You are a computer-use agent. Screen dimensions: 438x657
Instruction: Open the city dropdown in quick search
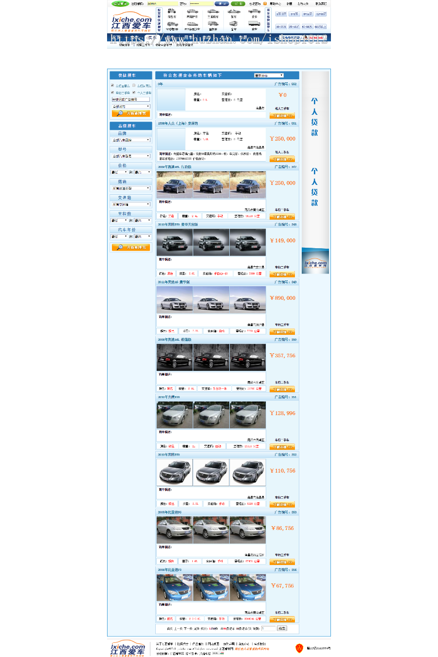pos(131,106)
